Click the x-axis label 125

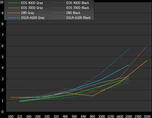pyautogui.click(x=20, y=116)
